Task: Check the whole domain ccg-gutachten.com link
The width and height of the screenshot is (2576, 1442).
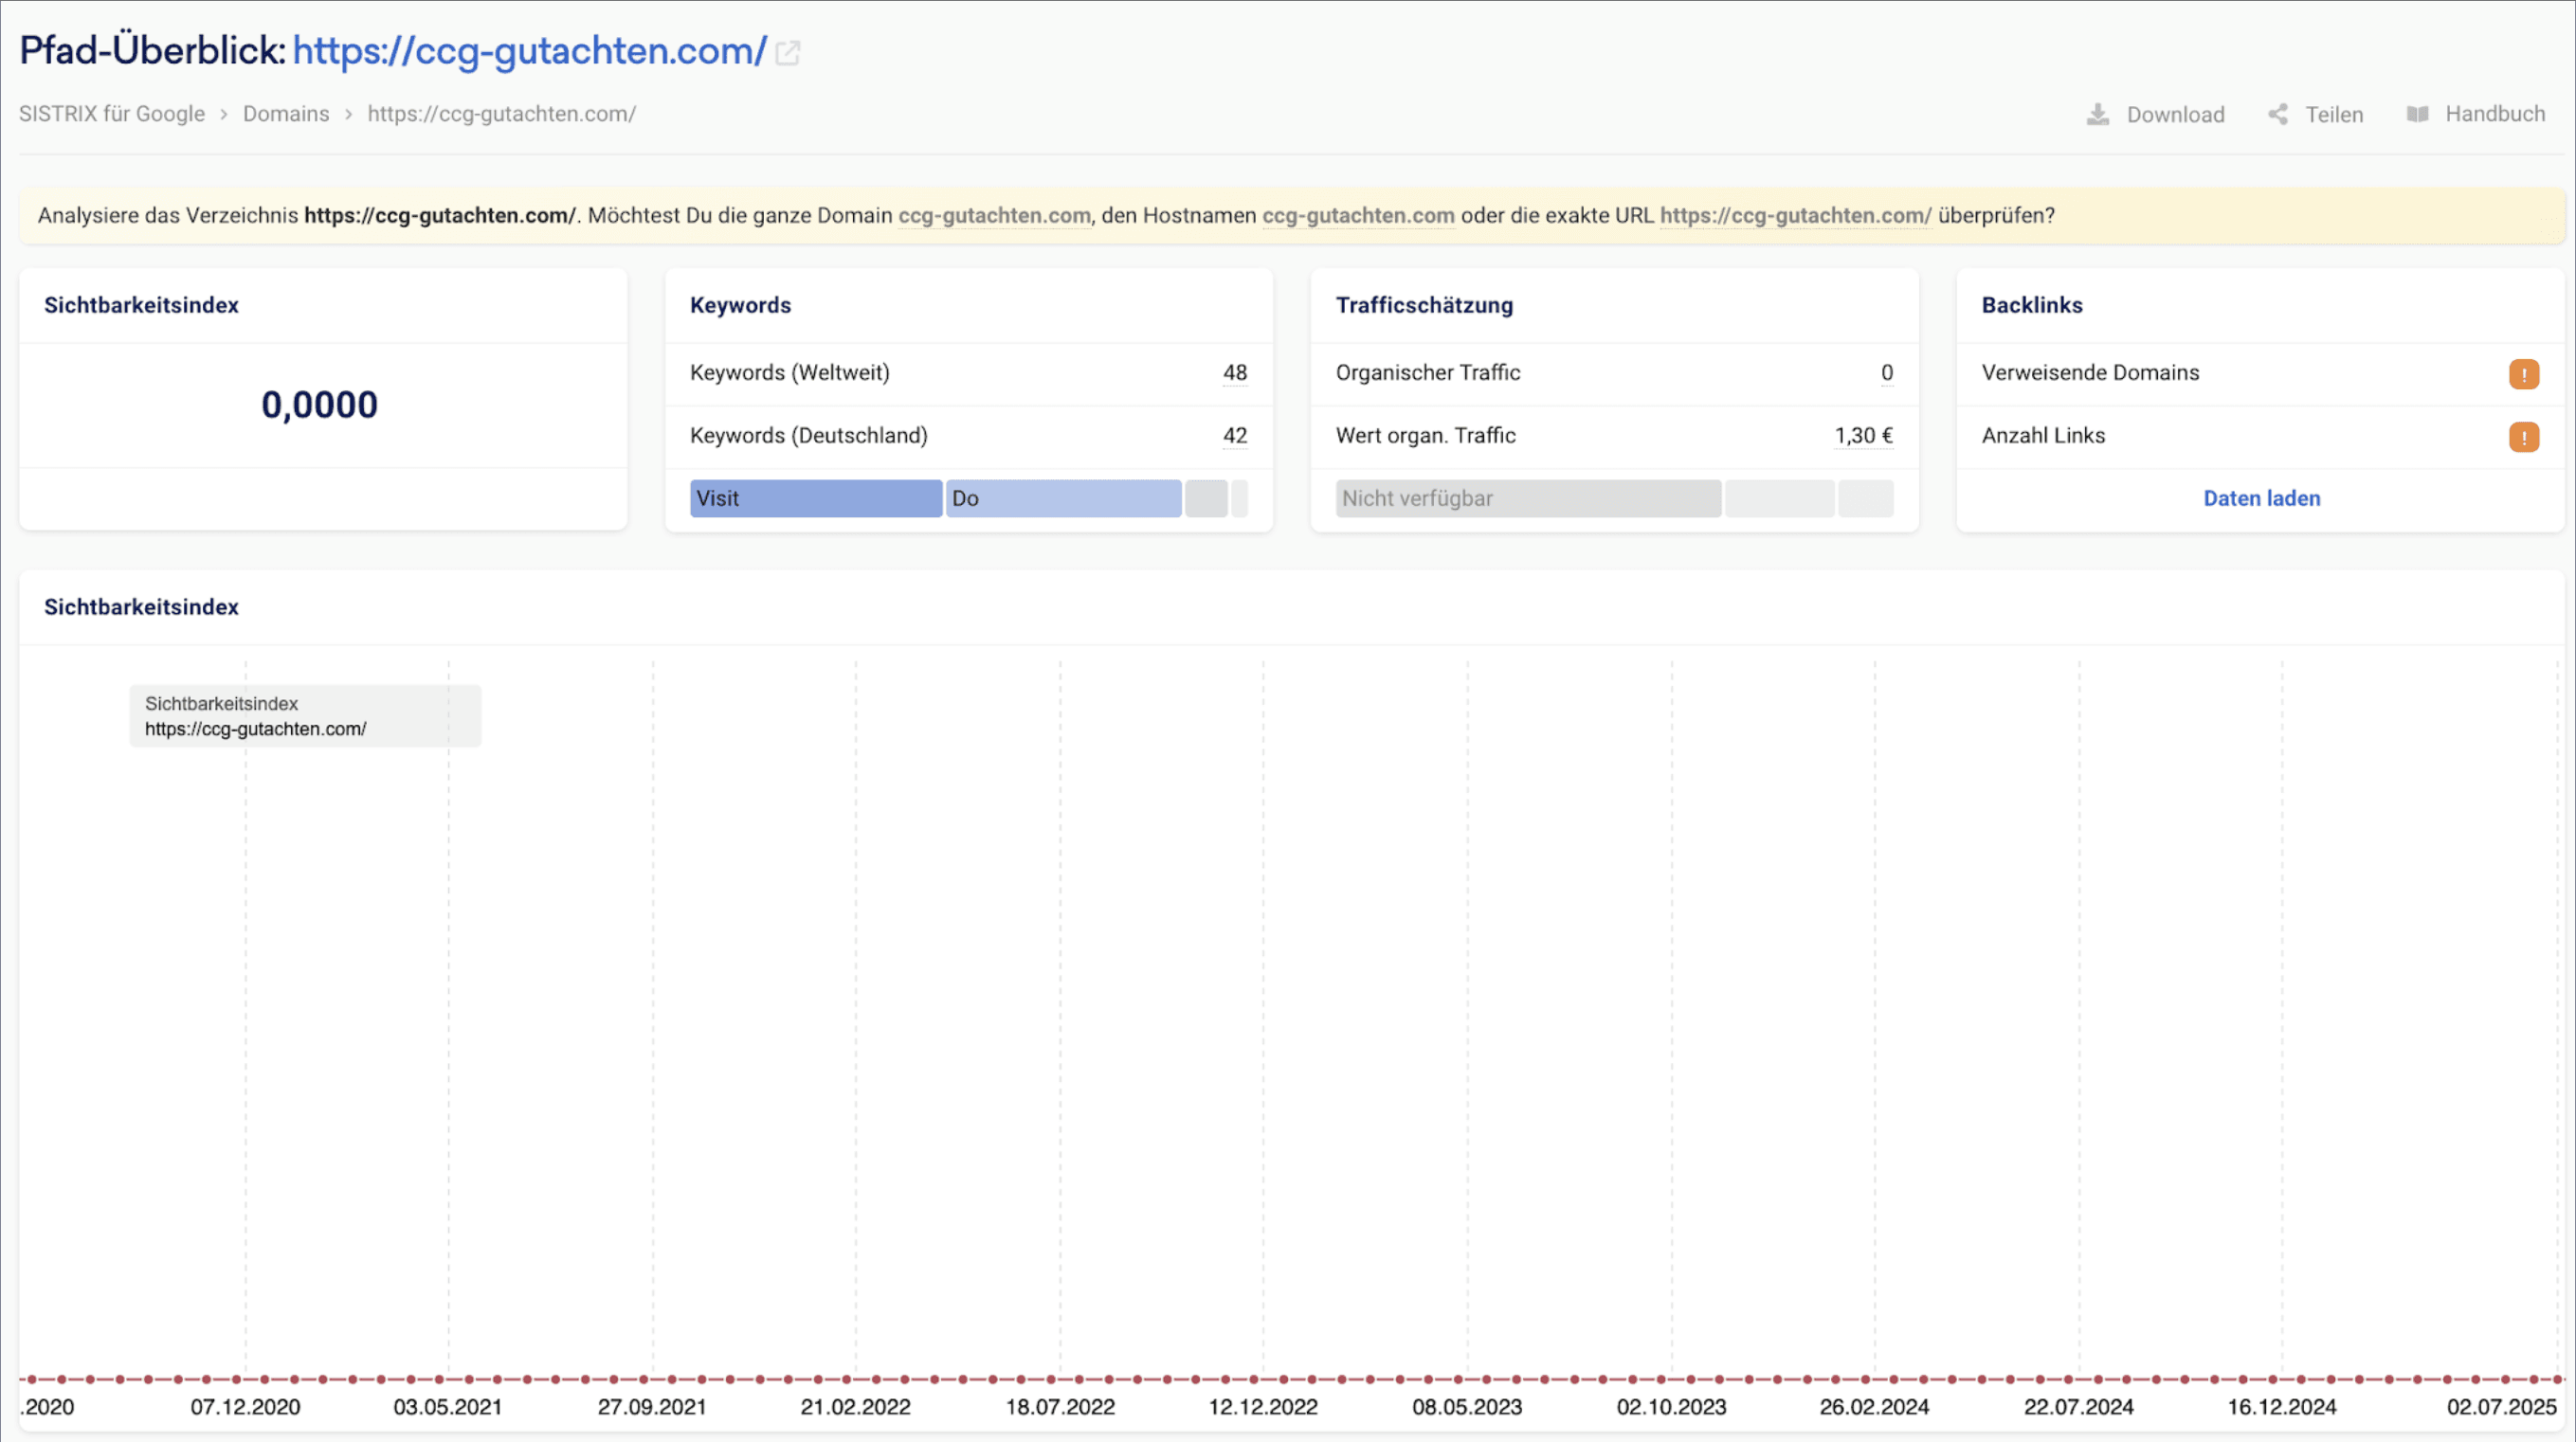Action: tap(994, 215)
